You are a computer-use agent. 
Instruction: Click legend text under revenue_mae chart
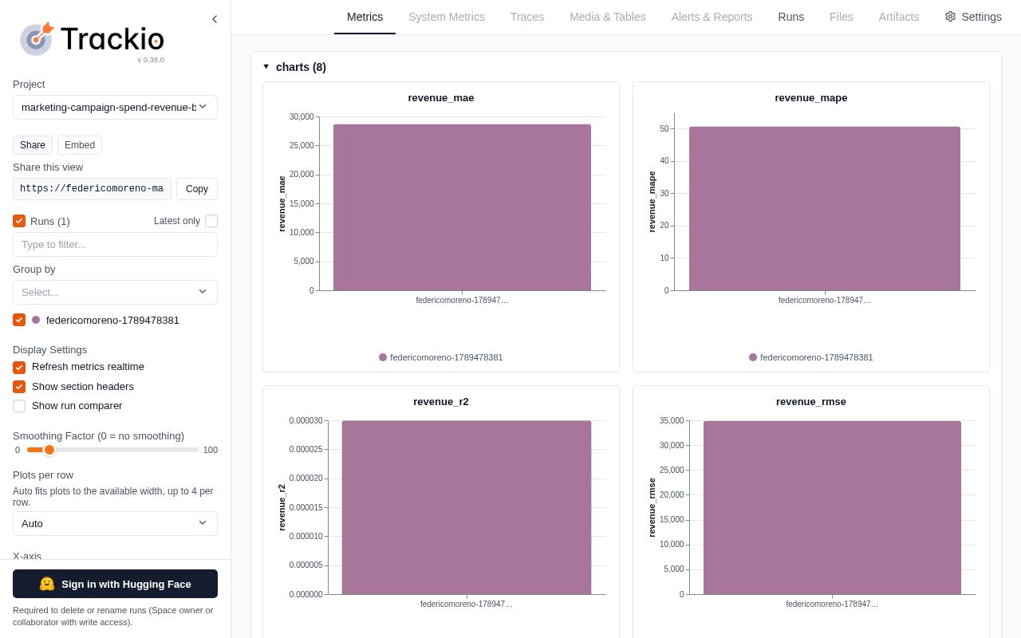(x=447, y=357)
